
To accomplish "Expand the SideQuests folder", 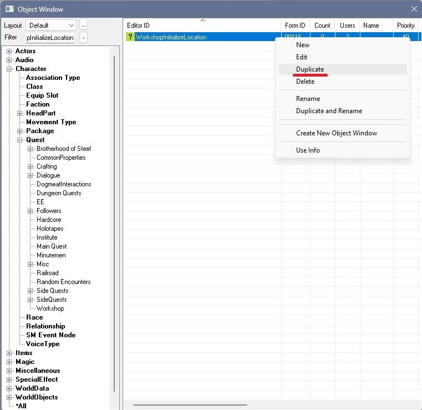I will point(30,300).
